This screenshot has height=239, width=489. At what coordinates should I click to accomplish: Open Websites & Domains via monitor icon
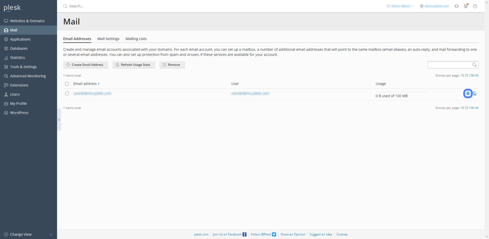click(6, 21)
